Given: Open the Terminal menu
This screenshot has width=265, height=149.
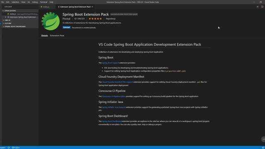Looking at the screenshot, I should click(x=43, y=2).
